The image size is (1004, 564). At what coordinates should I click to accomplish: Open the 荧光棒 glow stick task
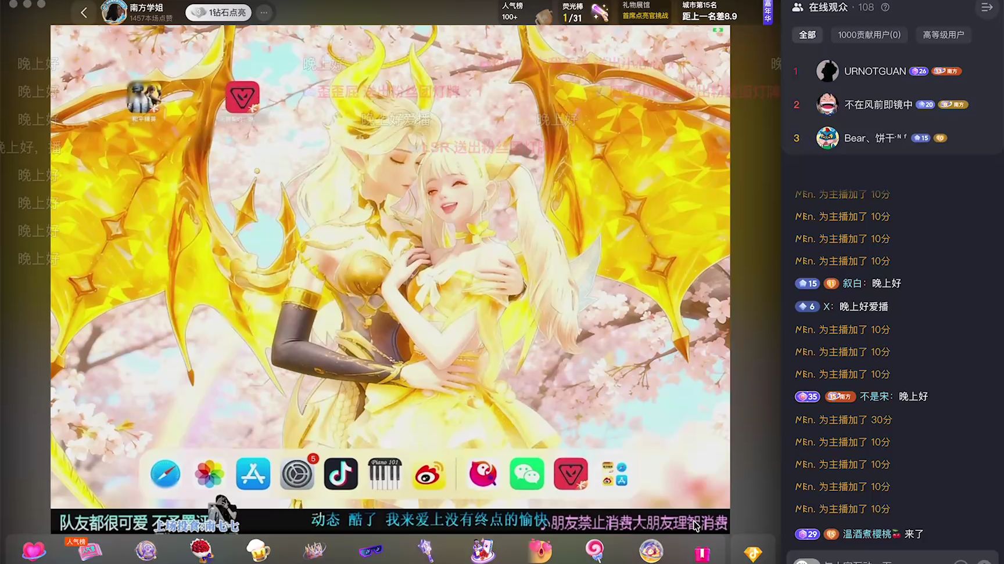click(585, 12)
